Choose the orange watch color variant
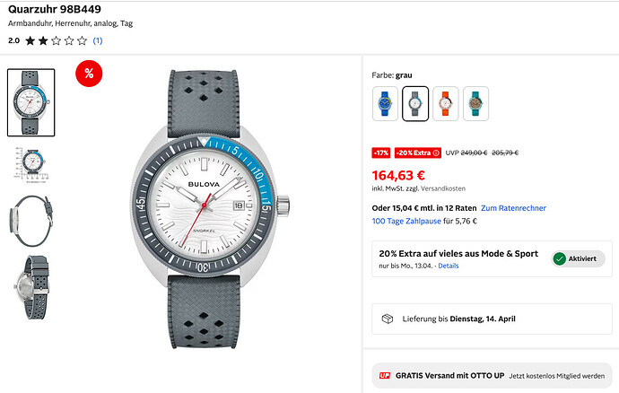 point(446,103)
